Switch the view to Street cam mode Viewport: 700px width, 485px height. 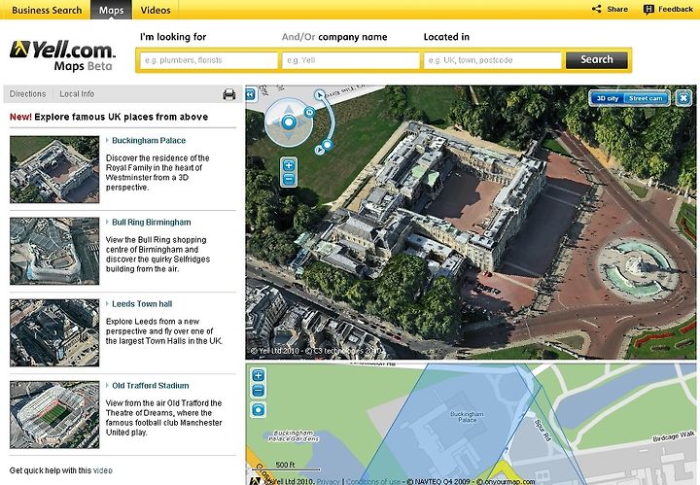(x=646, y=98)
